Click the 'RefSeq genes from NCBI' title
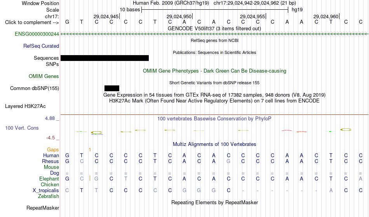Viewport: 369px width, 217px height. point(215,40)
